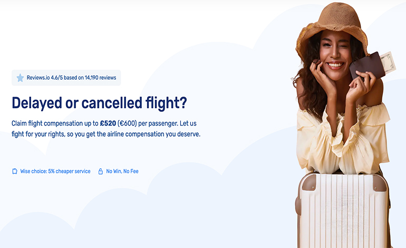The width and height of the screenshot is (406, 248).
Task: Open 'Wise choice: 5% cheaper service' link
Action: click(x=51, y=171)
